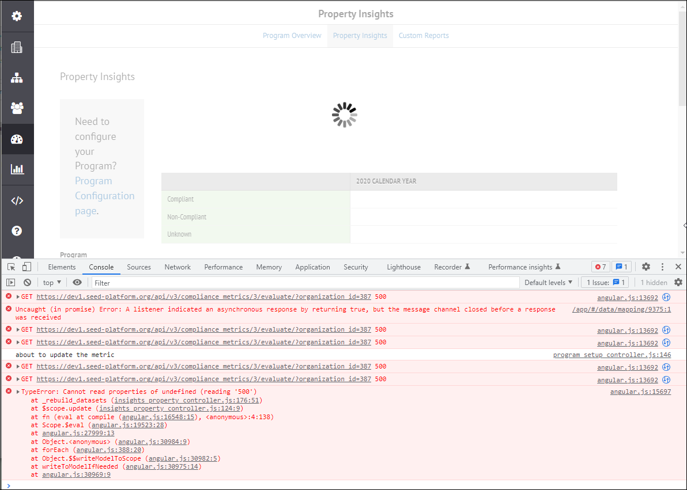The image size is (687, 490).
Task: Toggle the device toolbar emulation mode
Action: pos(26,267)
